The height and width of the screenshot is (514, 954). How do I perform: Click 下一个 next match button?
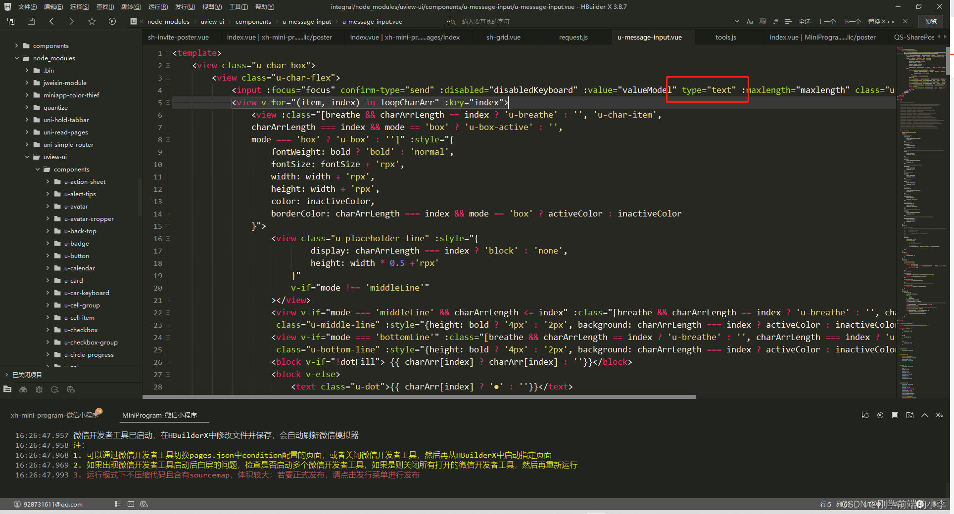[x=852, y=21]
